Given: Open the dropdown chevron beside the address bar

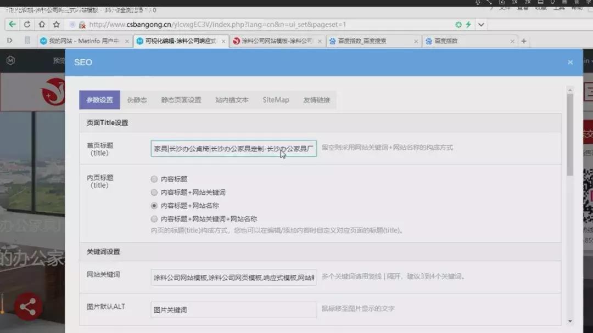Looking at the screenshot, I should pyautogui.click(x=481, y=24).
